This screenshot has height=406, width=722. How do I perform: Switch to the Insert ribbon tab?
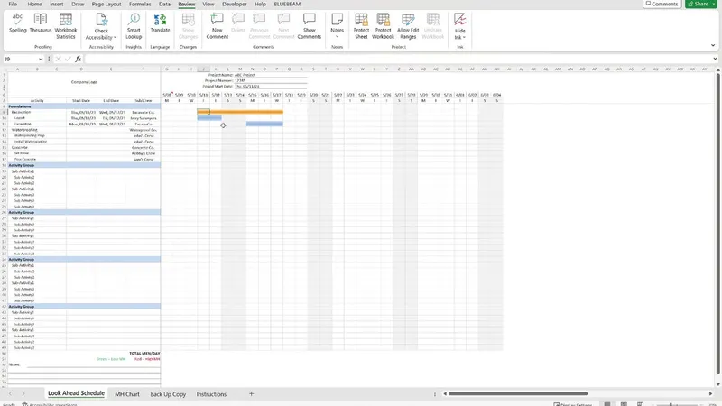pos(57,4)
